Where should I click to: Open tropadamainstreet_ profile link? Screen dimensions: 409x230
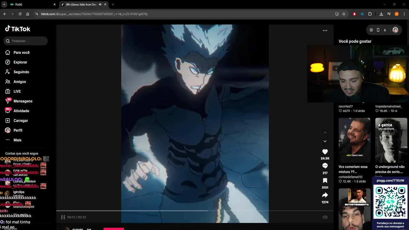coord(389,106)
